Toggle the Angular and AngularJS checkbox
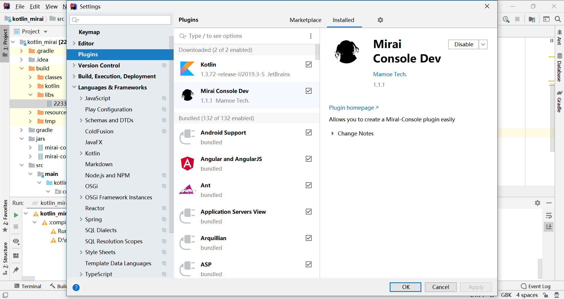 click(309, 159)
